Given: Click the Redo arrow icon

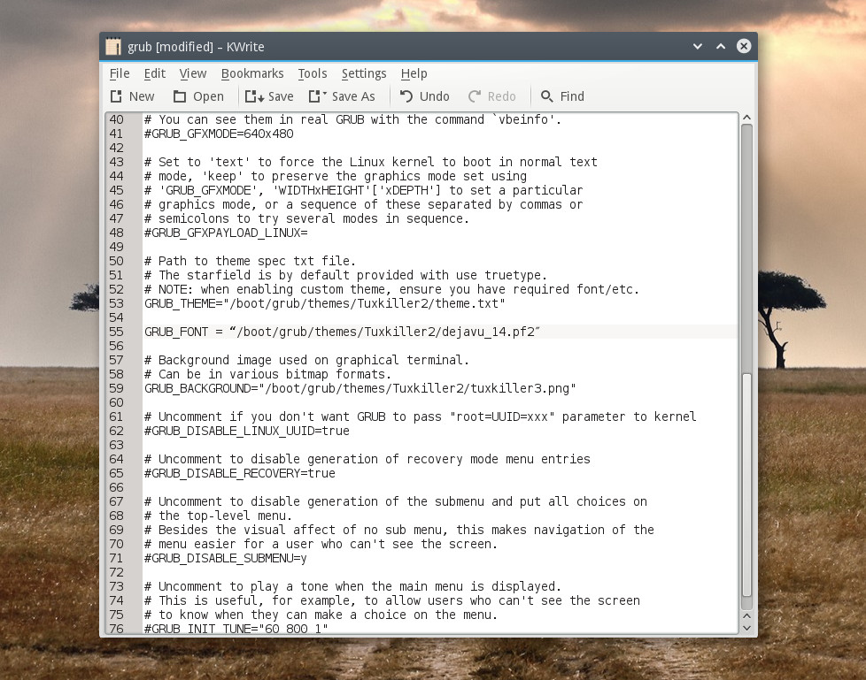Looking at the screenshot, I should pyautogui.click(x=475, y=96).
